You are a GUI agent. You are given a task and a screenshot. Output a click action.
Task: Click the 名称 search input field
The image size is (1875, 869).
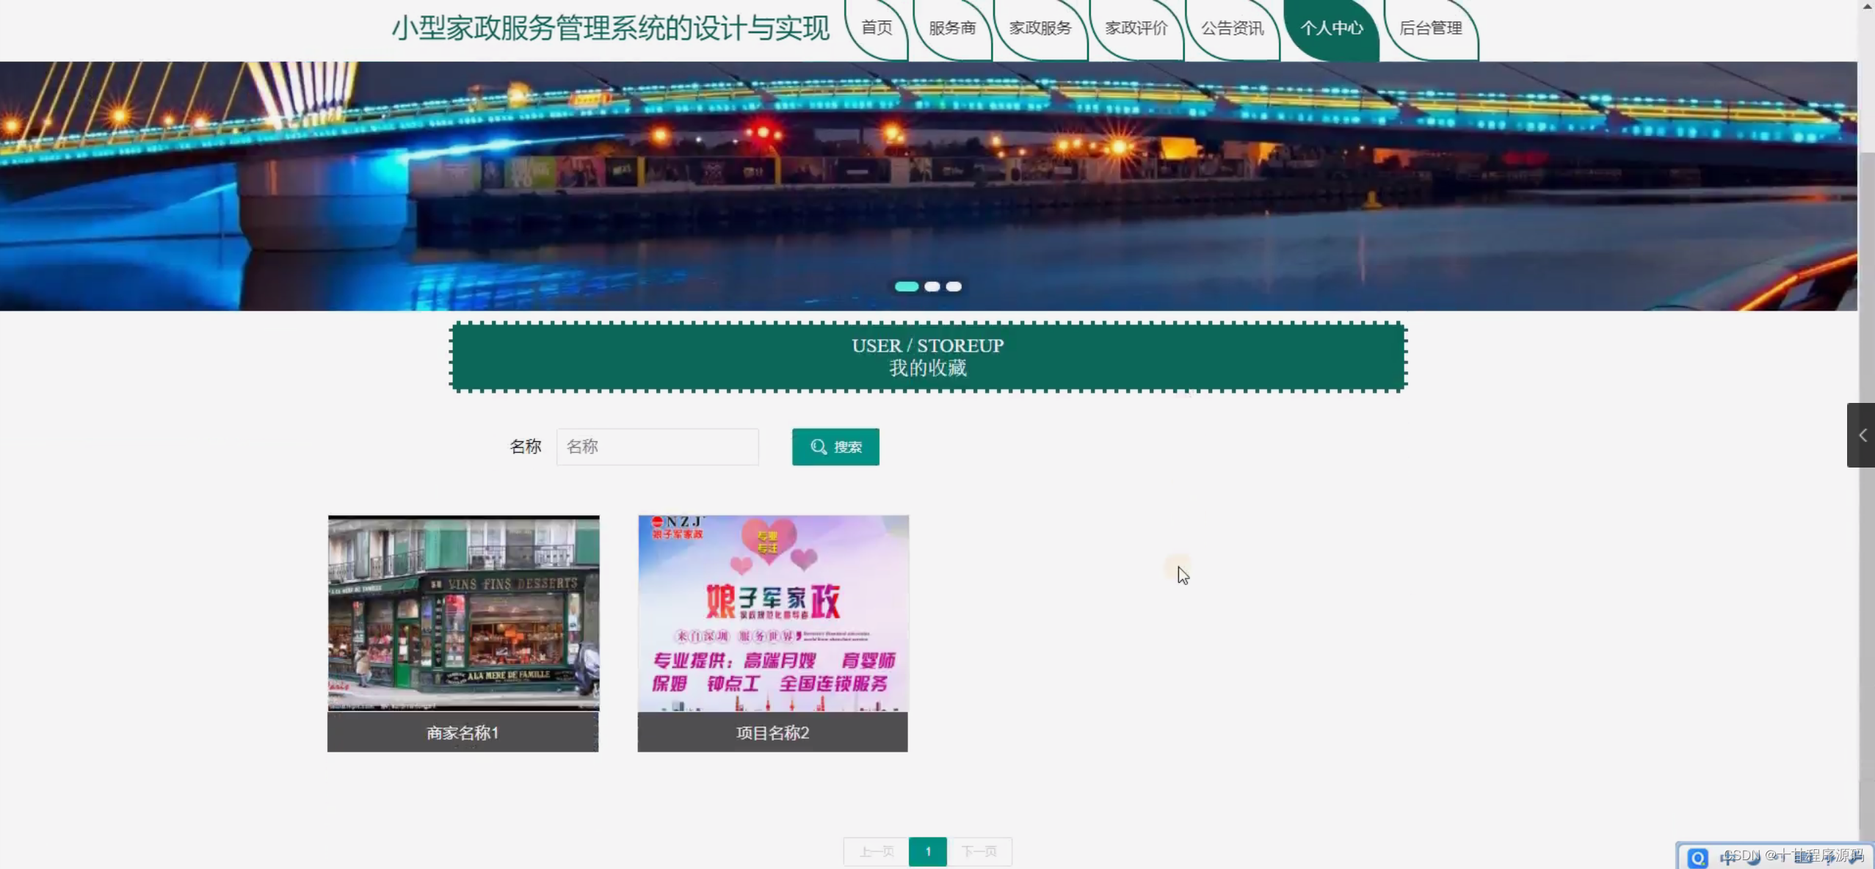[x=657, y=446]
